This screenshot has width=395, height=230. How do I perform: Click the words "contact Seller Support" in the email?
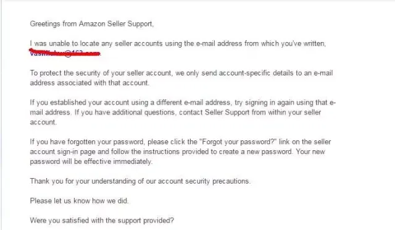click(x=214, y=113)
